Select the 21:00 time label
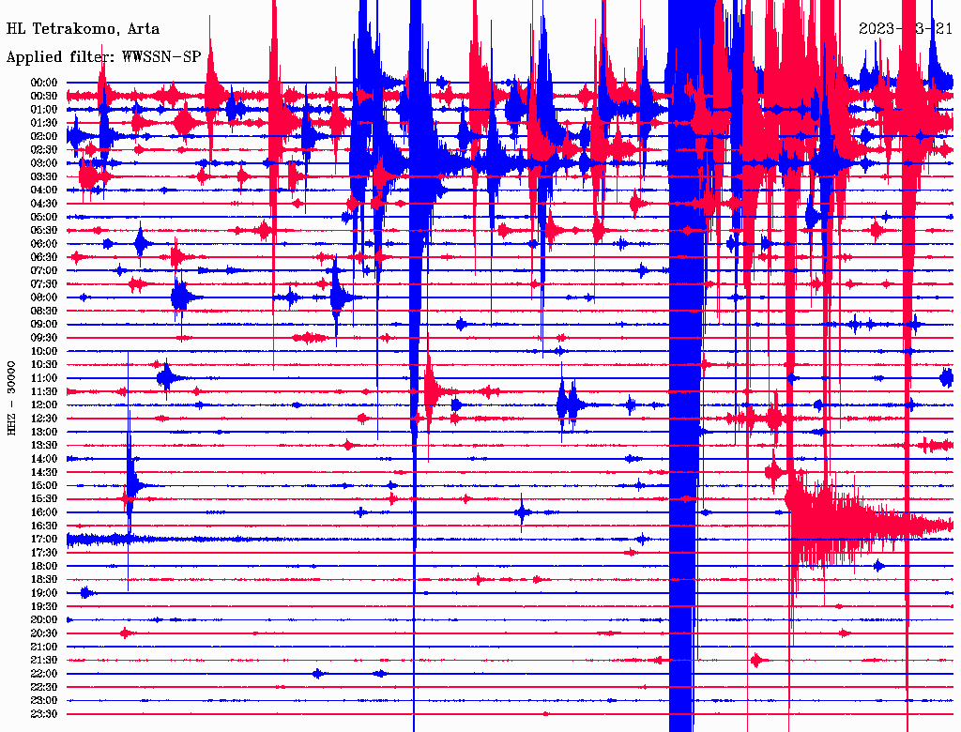This screenshot has width=961, height=732. click(44, 648)
